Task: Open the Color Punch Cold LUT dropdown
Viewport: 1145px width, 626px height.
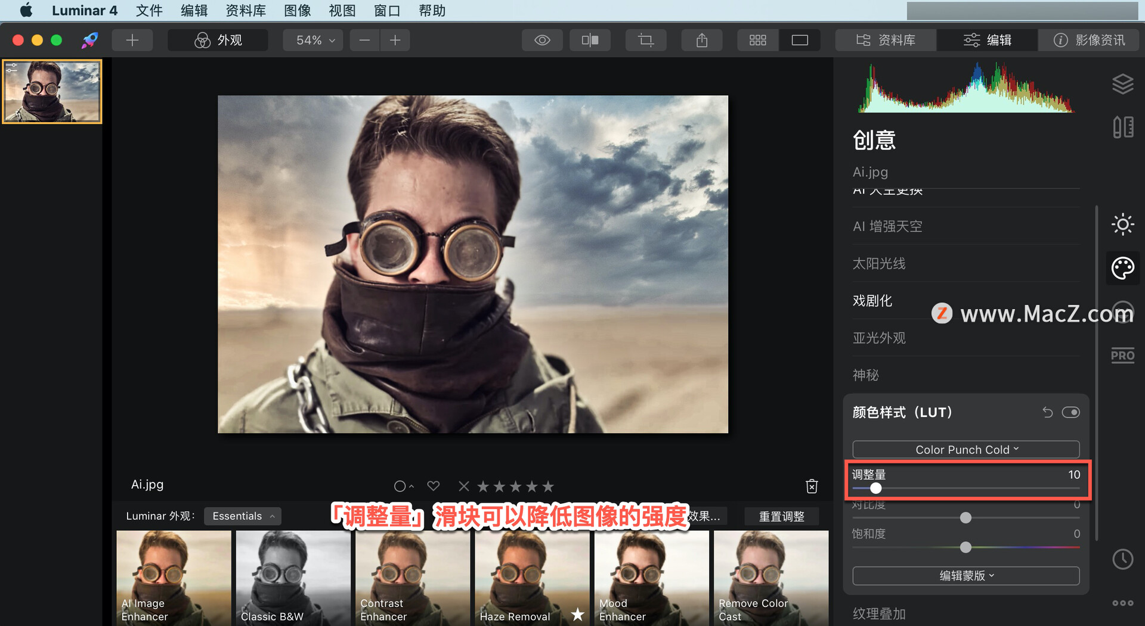Action: point(966,450)
